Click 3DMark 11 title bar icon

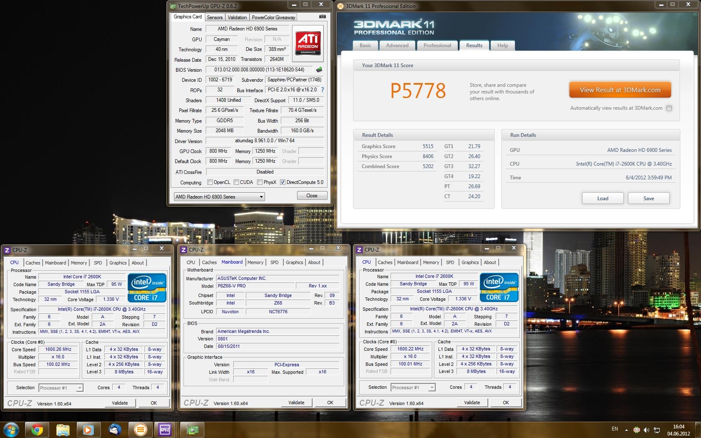340,6
